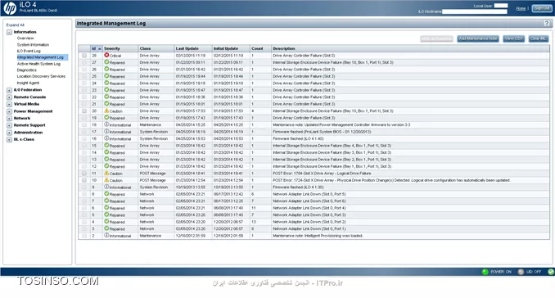Viewport: 555px width, 298px height.
Task: Click the Informational icon in row 2
Action: click(x=106, y=235)
